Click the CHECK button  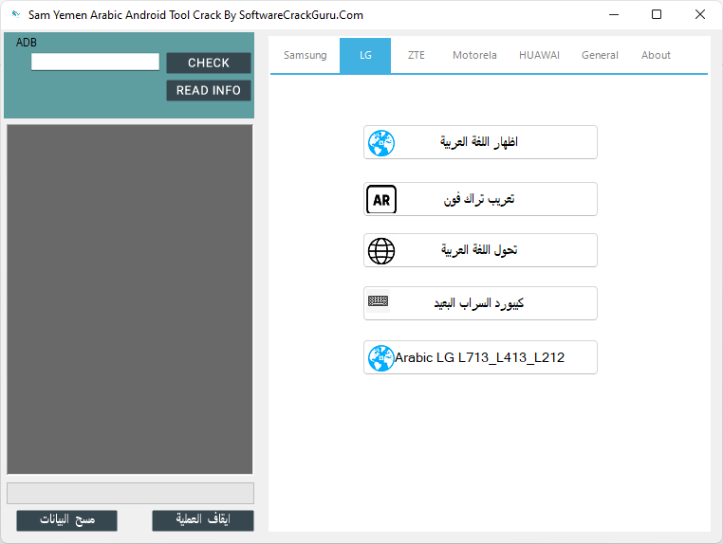pos(209,63)
